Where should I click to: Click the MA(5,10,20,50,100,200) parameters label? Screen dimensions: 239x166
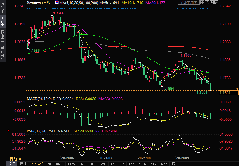78,3
